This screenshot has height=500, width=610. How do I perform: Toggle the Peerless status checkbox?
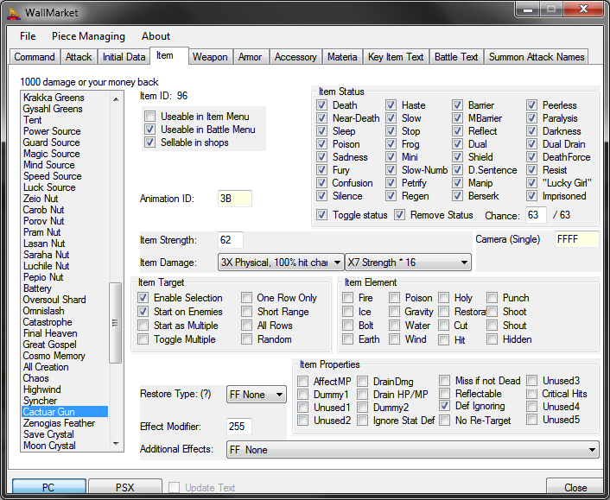[x=531, y=105]
